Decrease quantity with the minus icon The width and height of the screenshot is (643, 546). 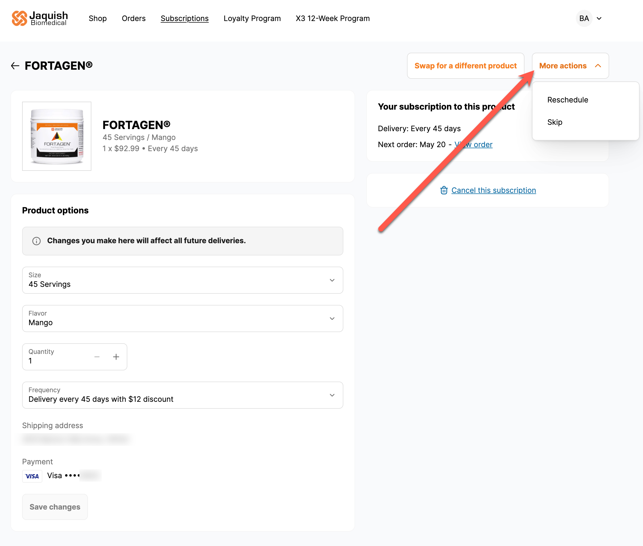pyautogui.click(x=97, y=357)
